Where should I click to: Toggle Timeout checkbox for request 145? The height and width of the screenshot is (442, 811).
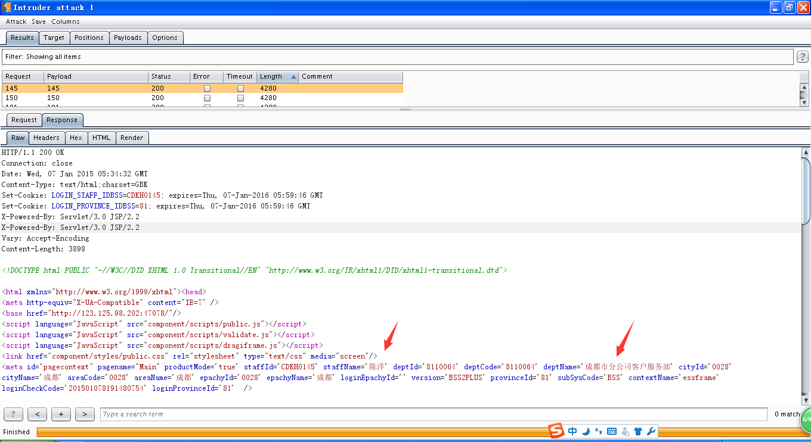[x=240, y=88]
